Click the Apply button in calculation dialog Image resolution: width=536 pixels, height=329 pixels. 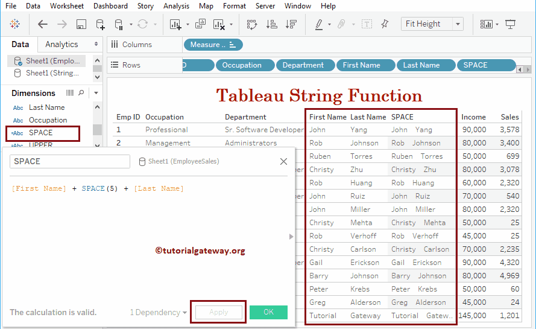pyautogui.click(x=218, y=312)
